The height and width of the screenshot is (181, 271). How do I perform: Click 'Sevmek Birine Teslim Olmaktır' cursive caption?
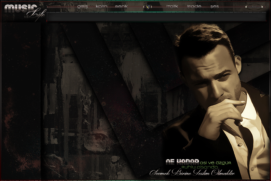(x=192, y=173)
